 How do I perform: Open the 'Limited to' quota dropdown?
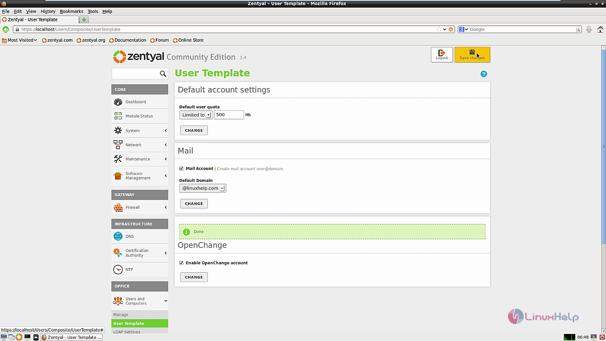tap(196, 115)
